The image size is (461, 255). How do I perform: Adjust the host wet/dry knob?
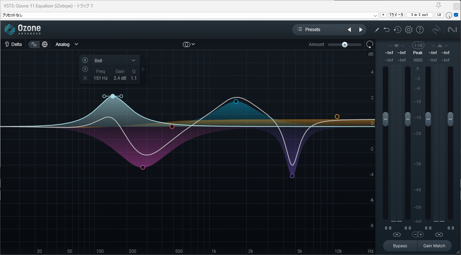(449, 15)
